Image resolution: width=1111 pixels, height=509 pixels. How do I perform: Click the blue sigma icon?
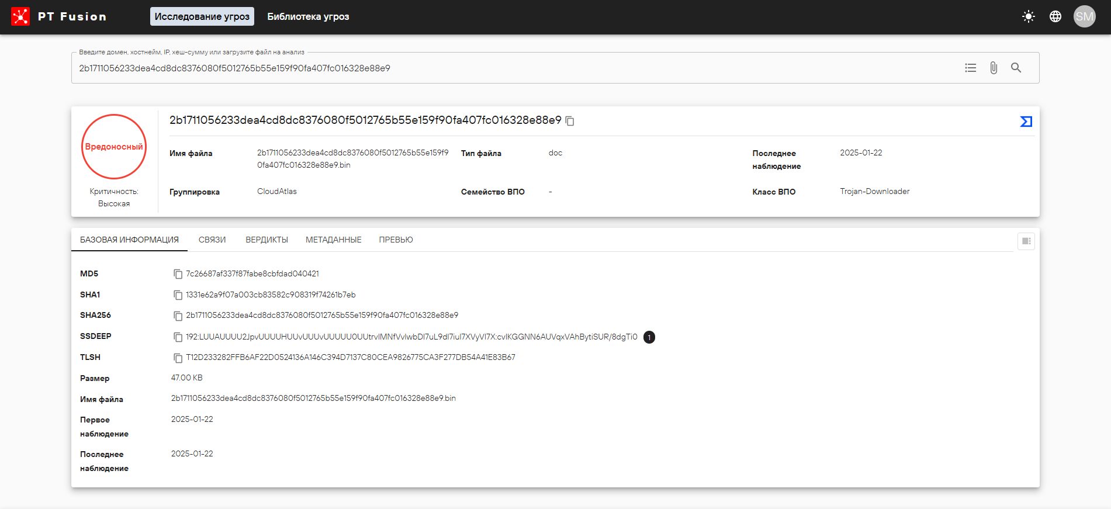pos(1026,122)
